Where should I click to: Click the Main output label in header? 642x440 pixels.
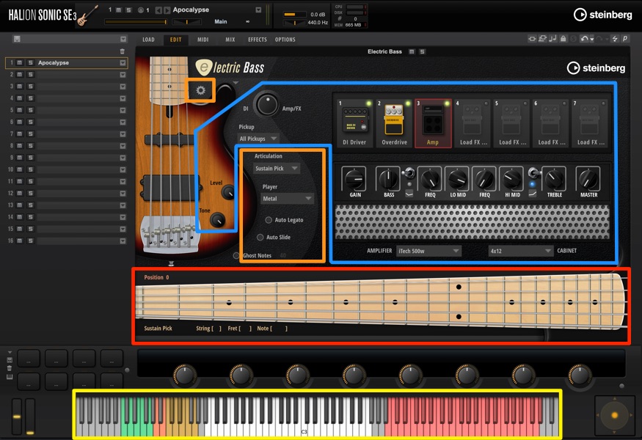tap(221, 22)
